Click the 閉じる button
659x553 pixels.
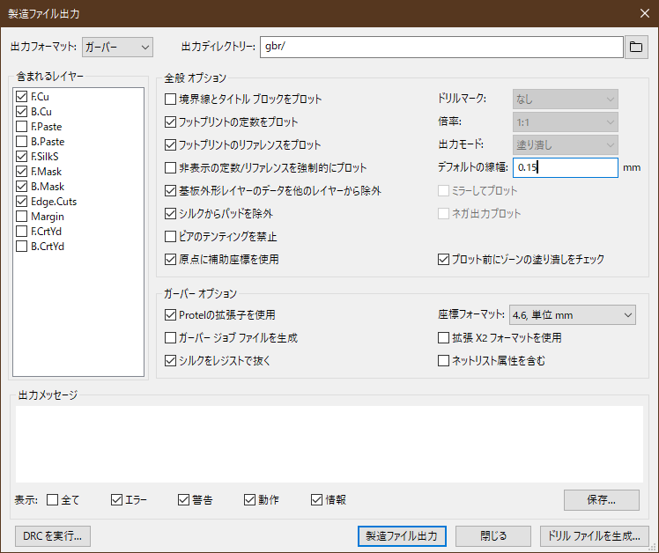click(x=493, y=536)
